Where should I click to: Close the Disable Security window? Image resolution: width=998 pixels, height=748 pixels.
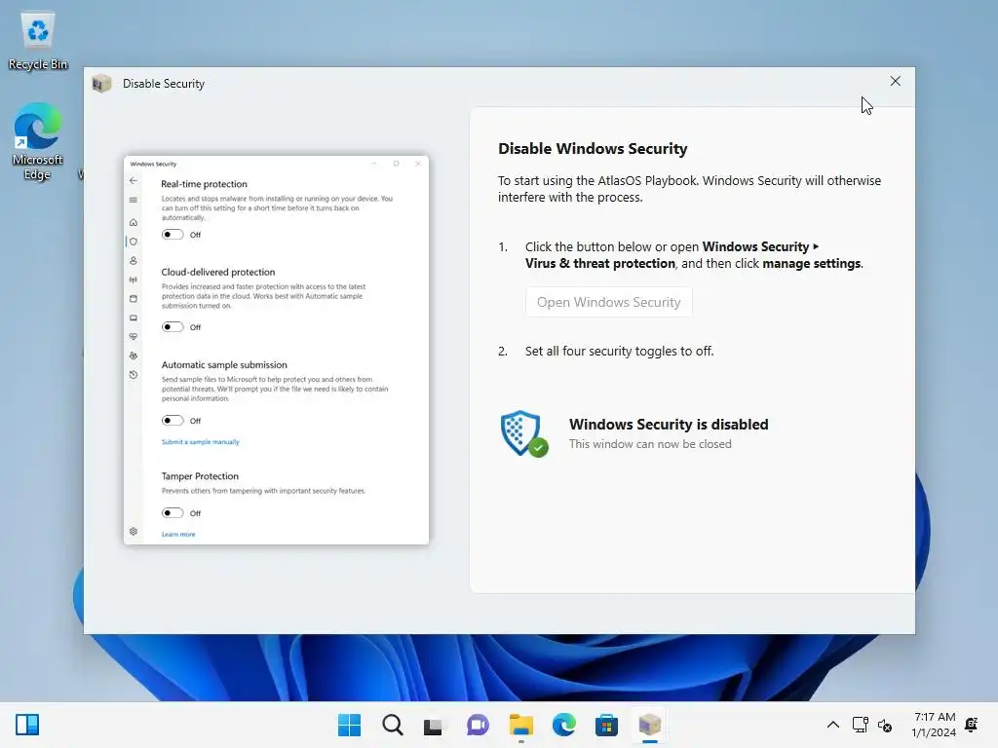(895, 81)
